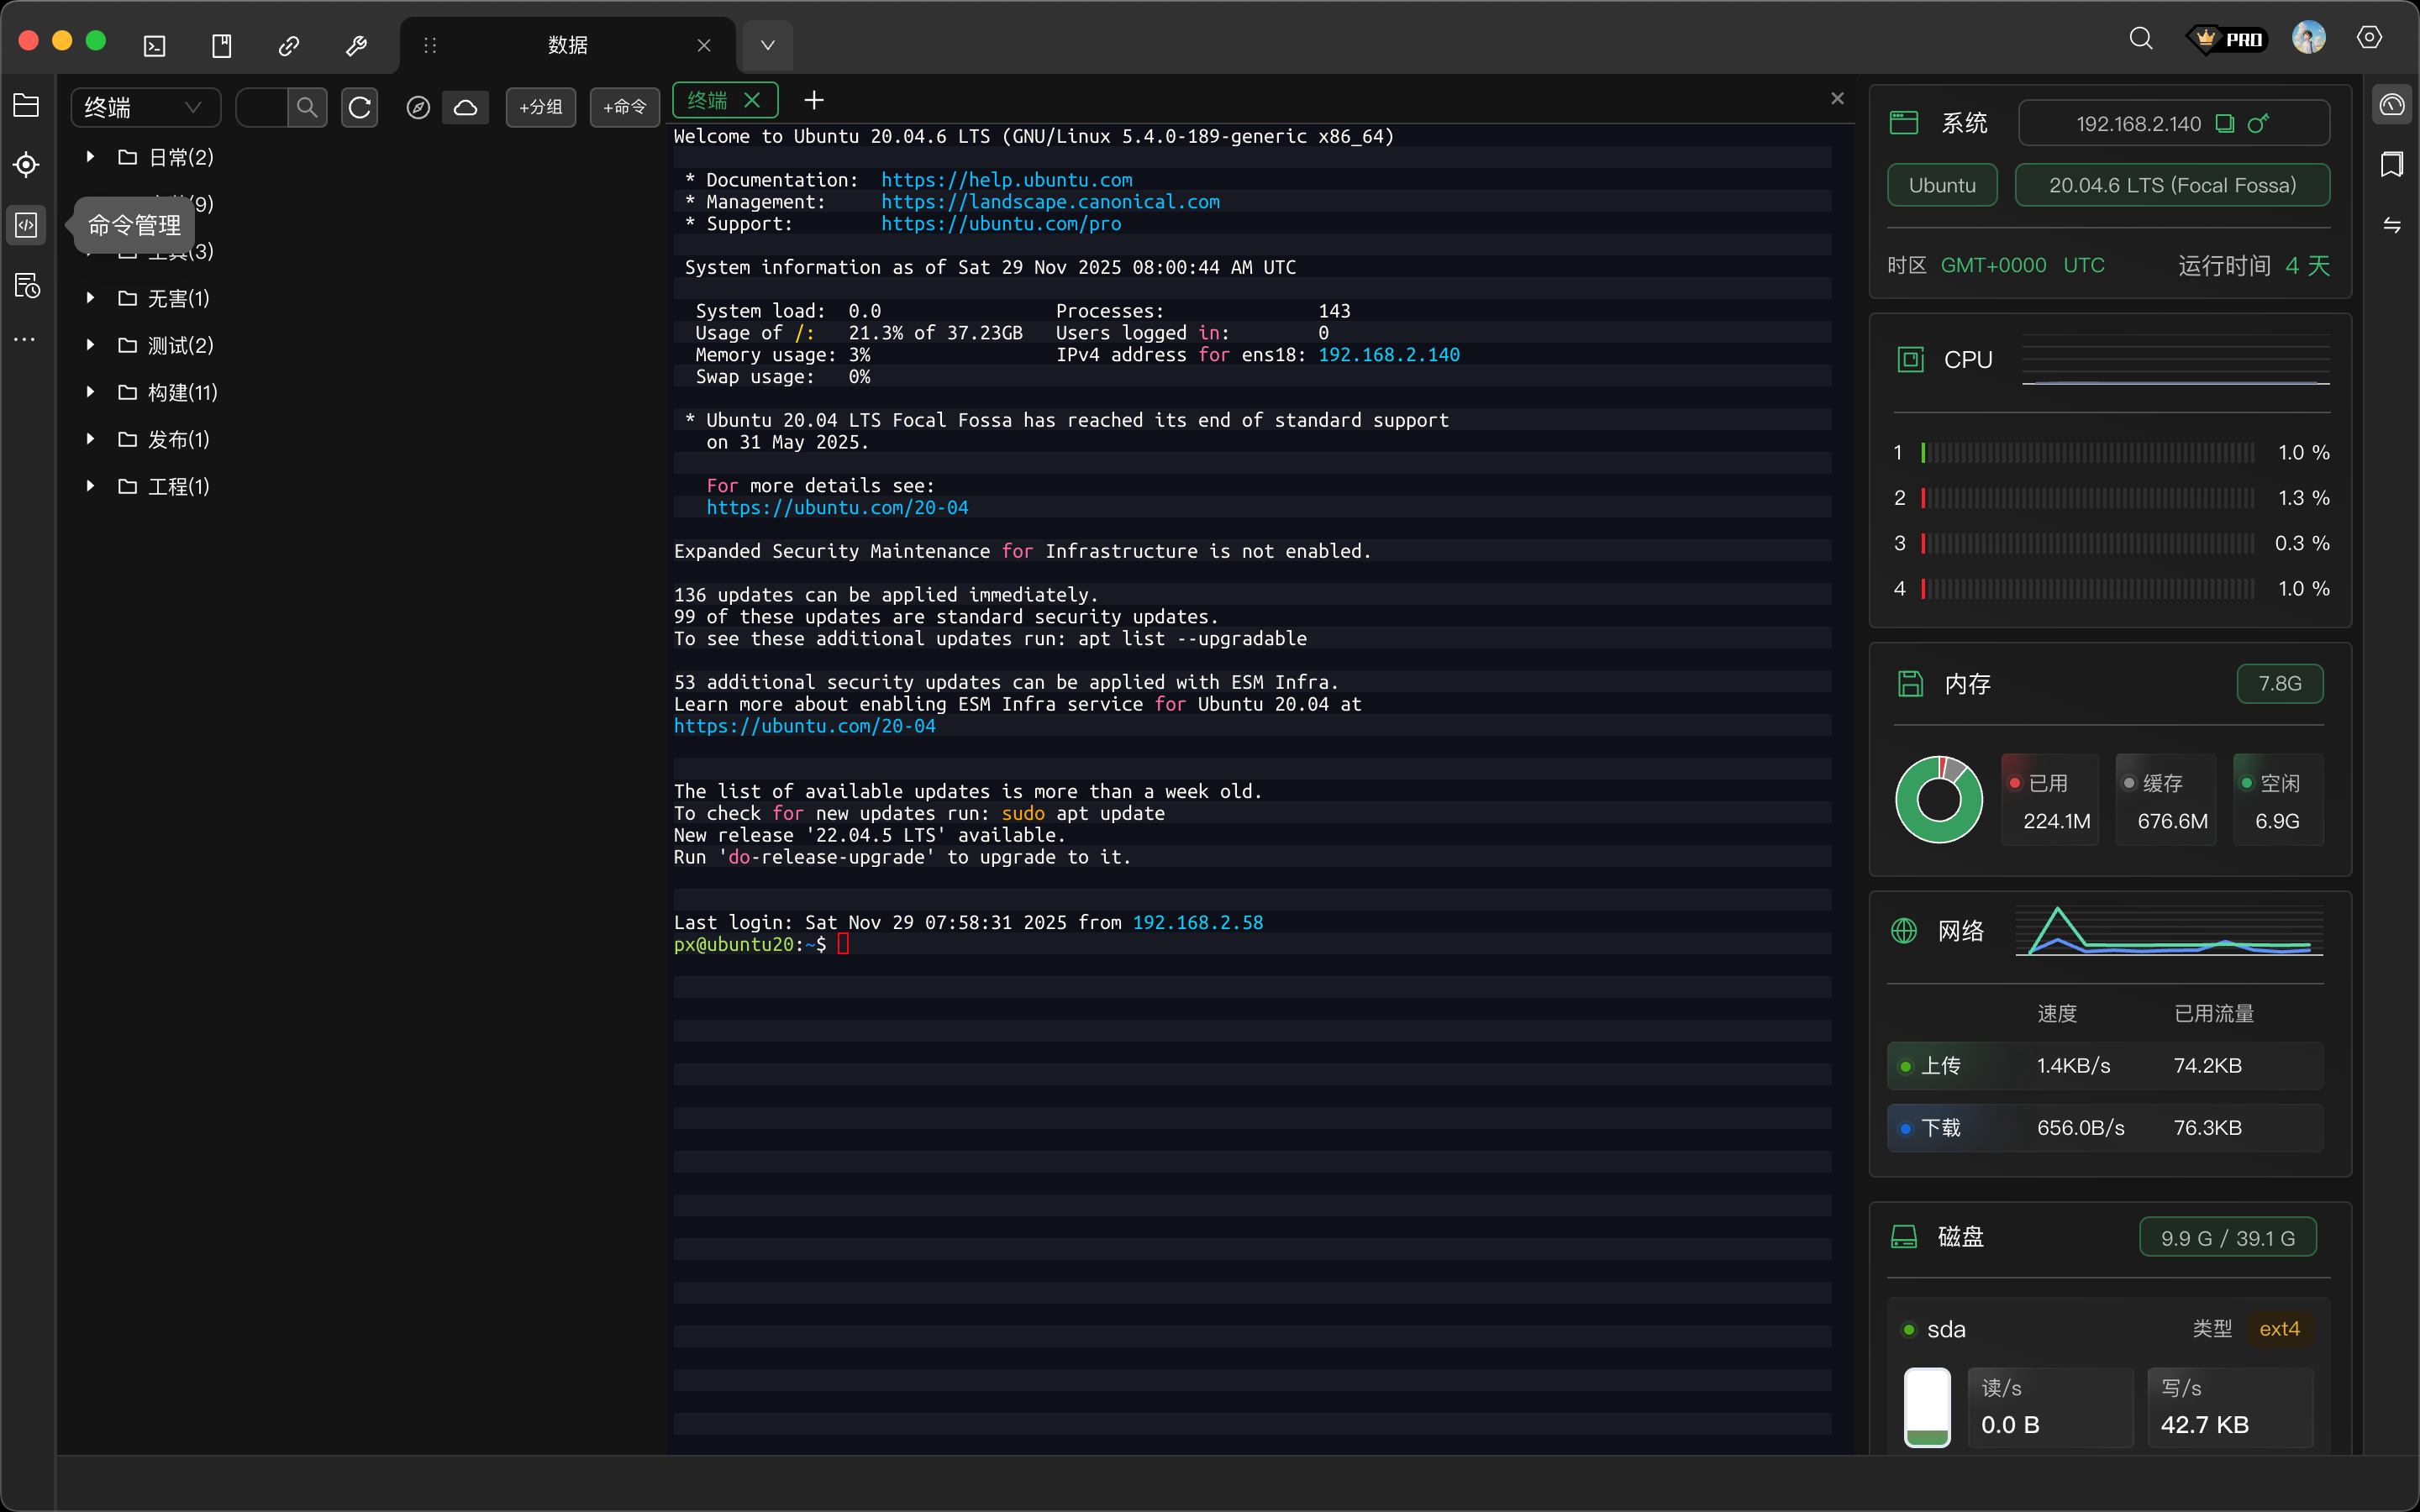The width and height of the screenshot is (2420, 1512).
Task: Click the command search input field
Action: click(262, 107)
